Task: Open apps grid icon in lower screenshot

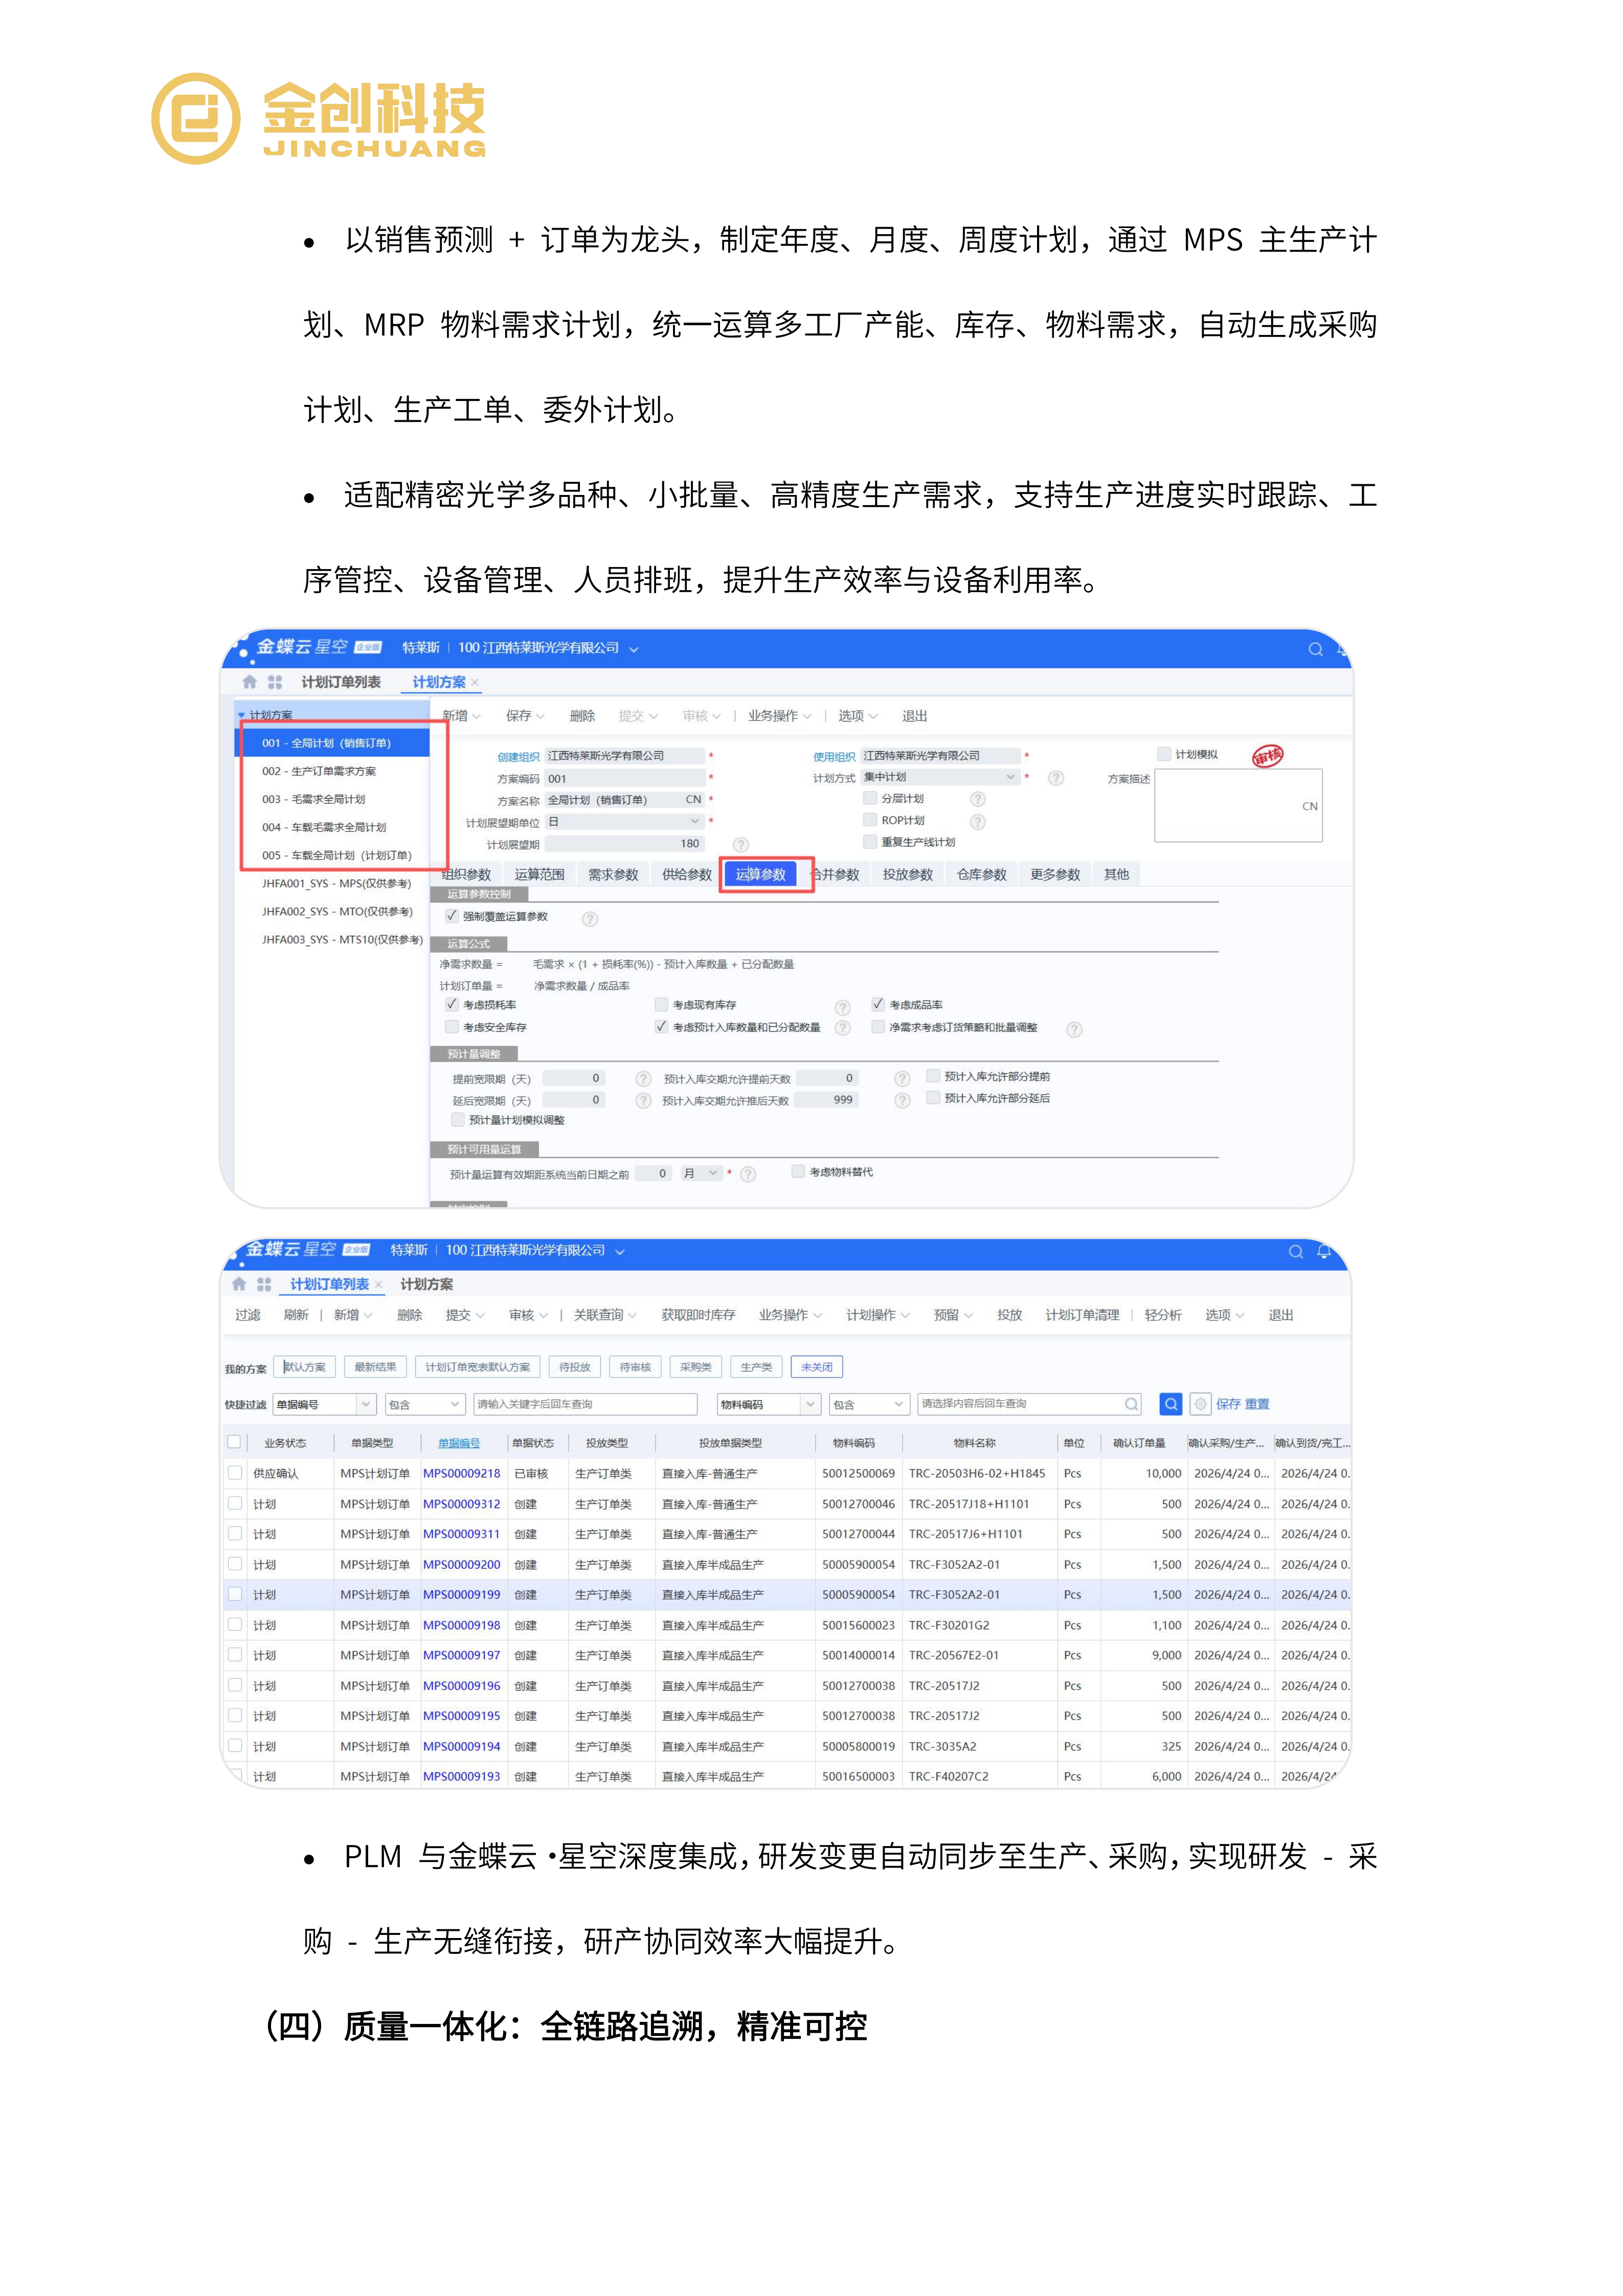Action: 264,1284
